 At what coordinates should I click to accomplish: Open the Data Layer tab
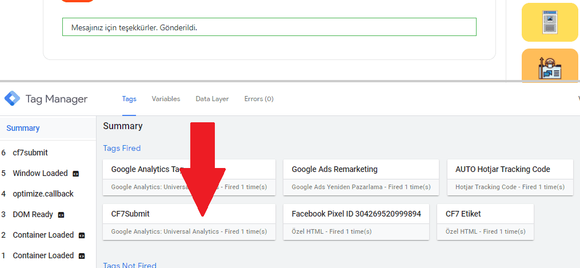(x=212, y=99)
